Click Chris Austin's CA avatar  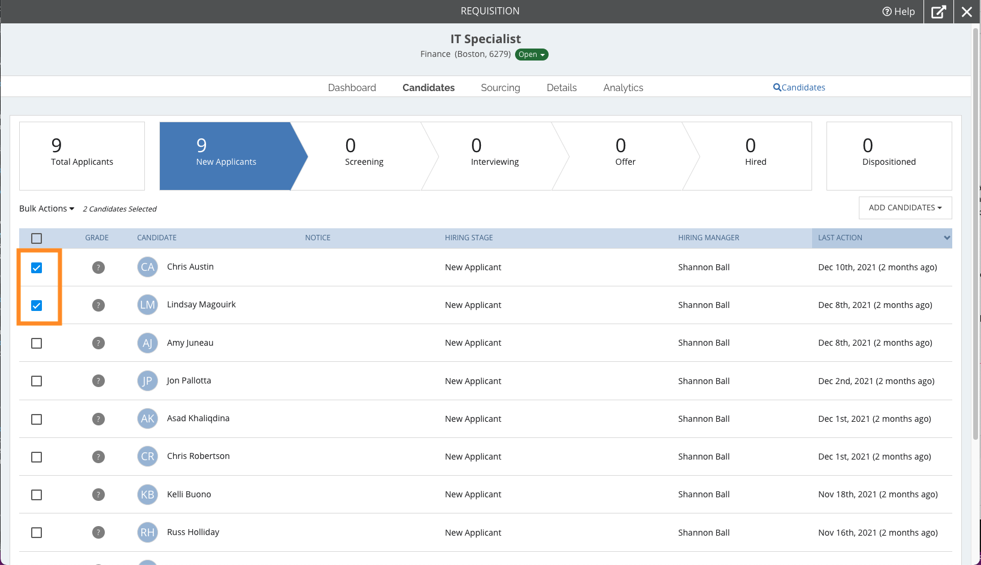pyautogui.click(x=147, y=267)
